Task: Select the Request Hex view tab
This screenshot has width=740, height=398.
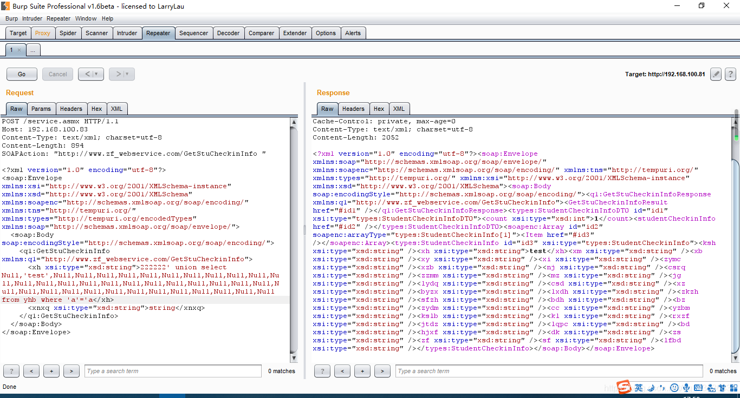Action: (97, 109)
